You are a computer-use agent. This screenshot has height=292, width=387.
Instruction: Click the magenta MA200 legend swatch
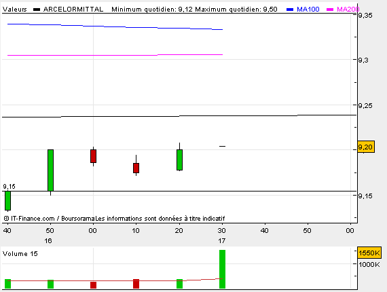(x=330, y=10)
